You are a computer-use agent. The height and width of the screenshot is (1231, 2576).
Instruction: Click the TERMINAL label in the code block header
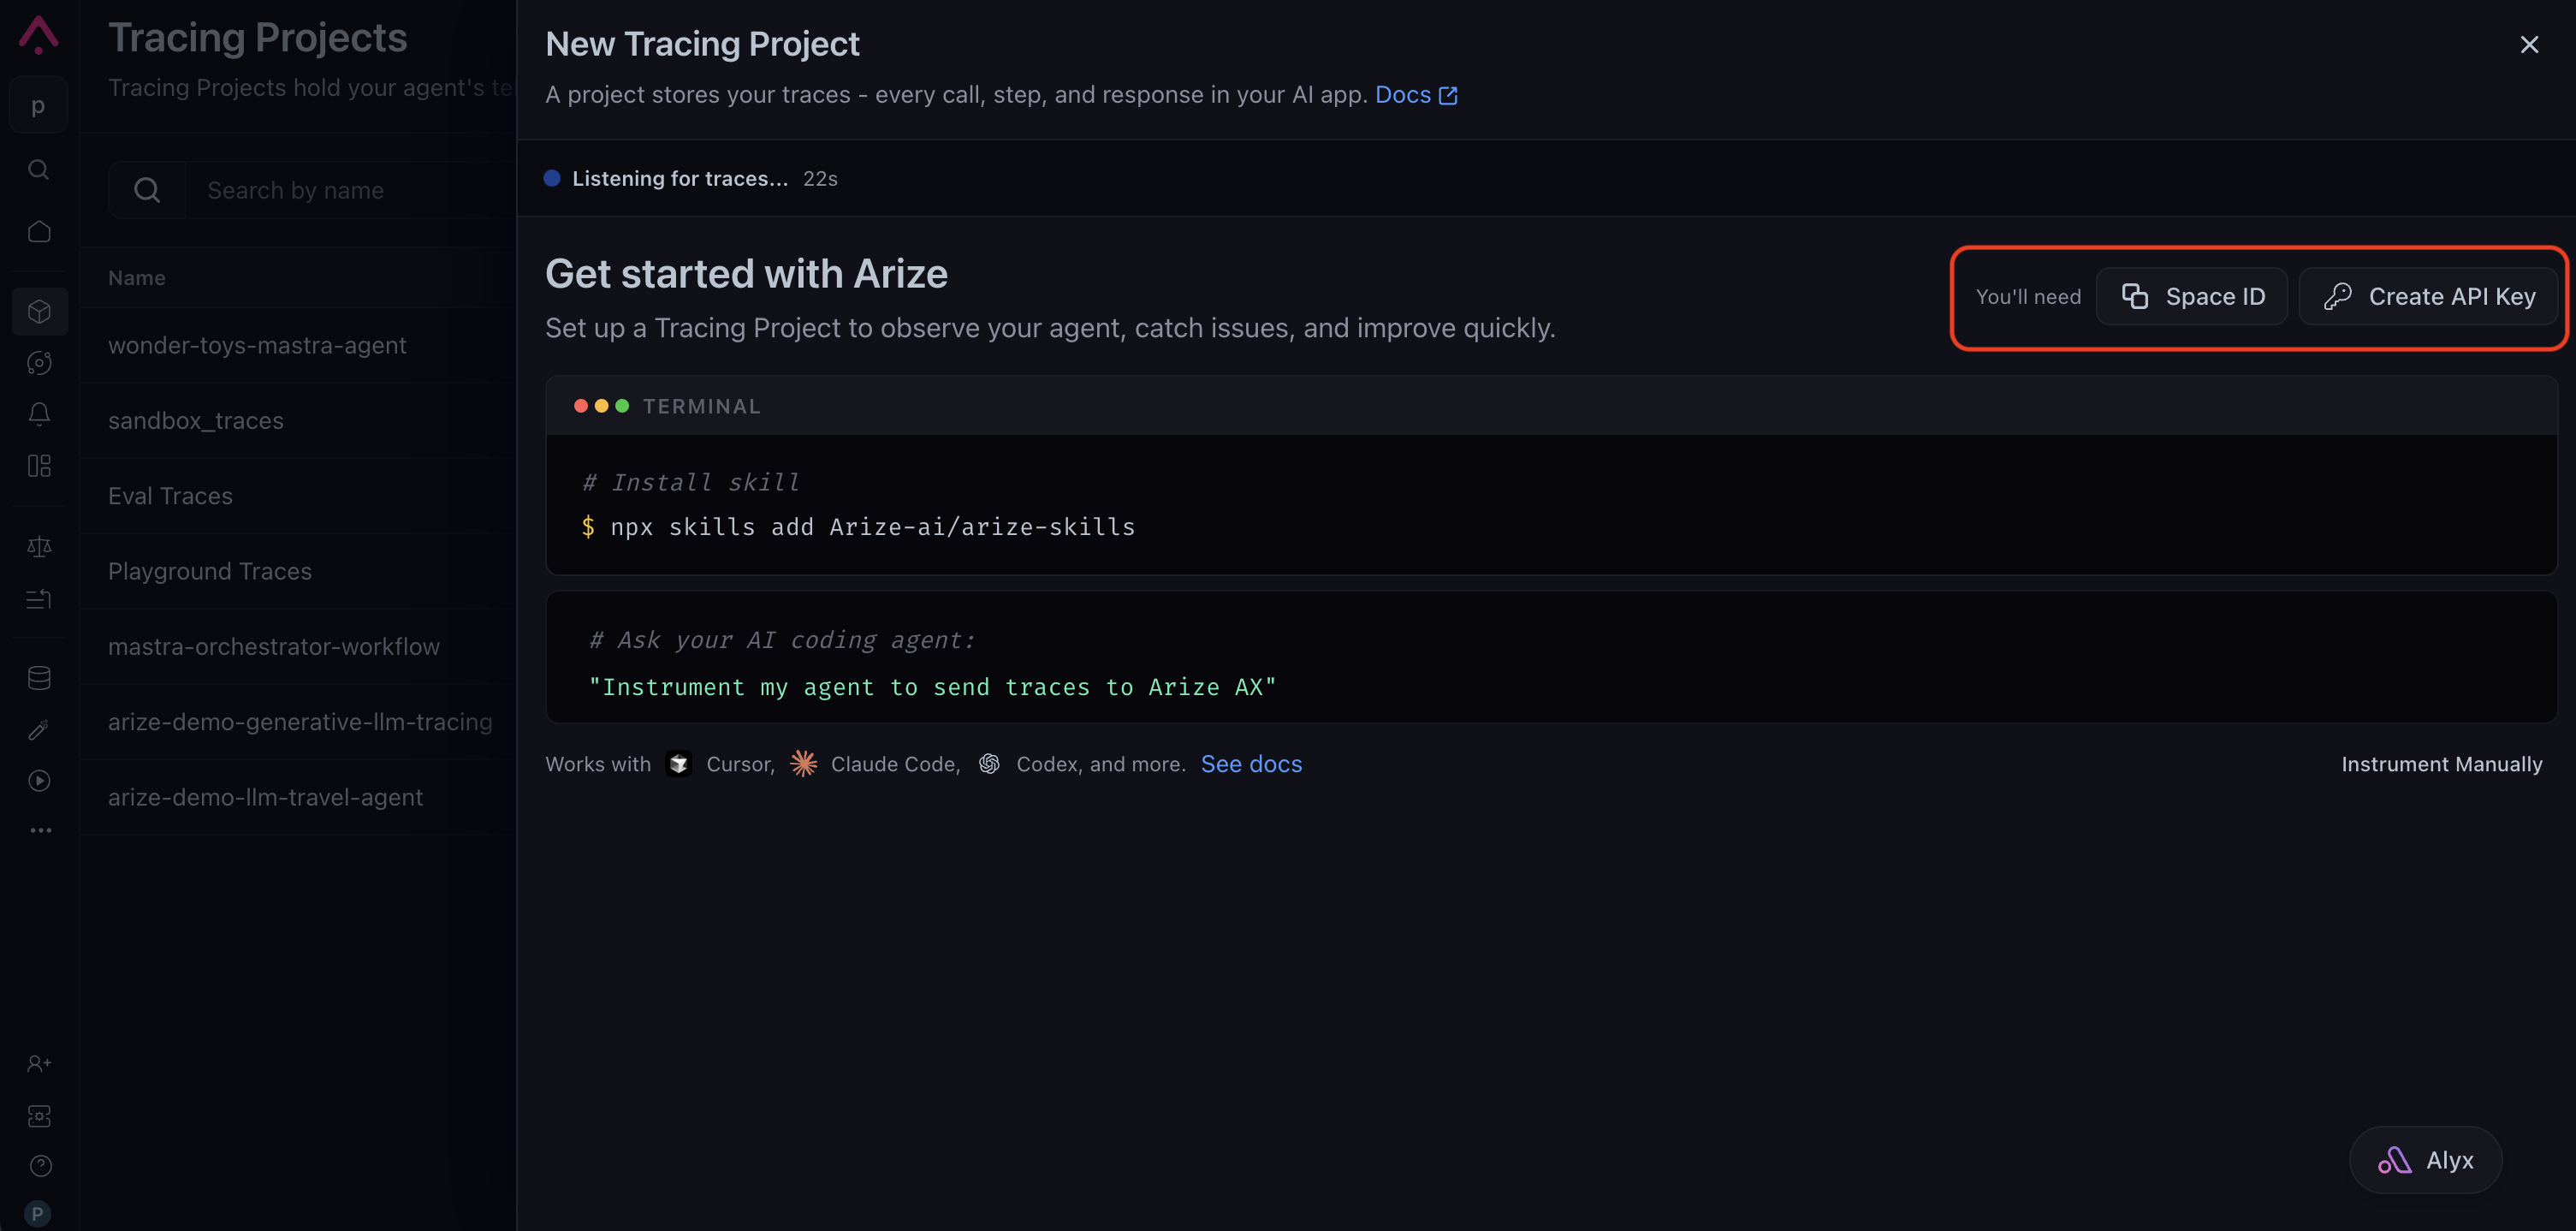pyautogui.click(x=702, y=406)
